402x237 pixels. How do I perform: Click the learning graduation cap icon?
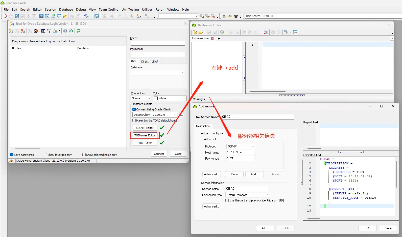coord(236,16)
